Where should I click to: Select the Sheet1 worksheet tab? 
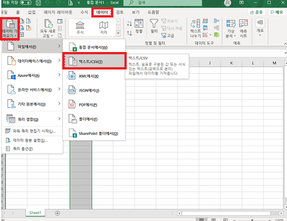tap(35, 213)
